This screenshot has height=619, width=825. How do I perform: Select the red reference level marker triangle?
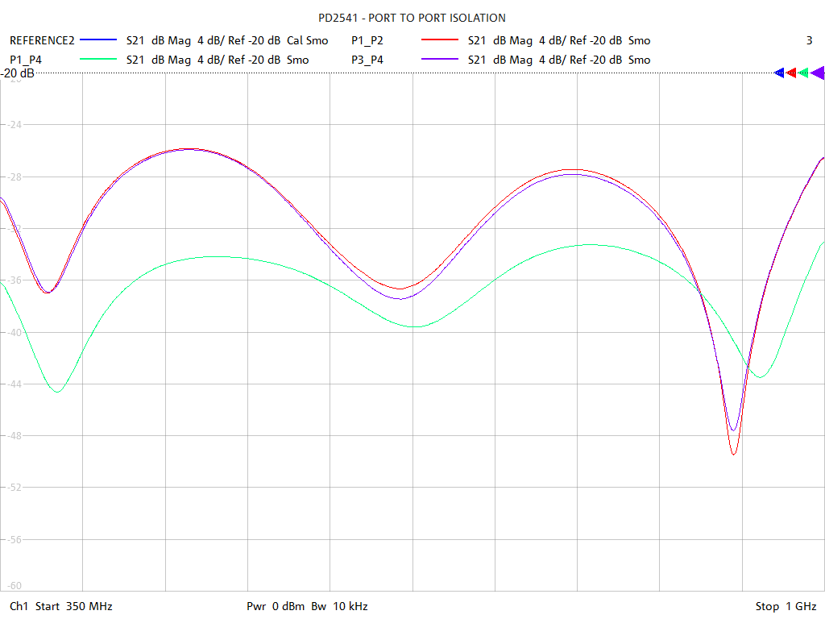tap(791, 73)
